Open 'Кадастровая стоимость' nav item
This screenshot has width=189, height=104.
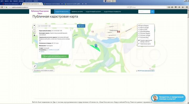click(112, 12)
